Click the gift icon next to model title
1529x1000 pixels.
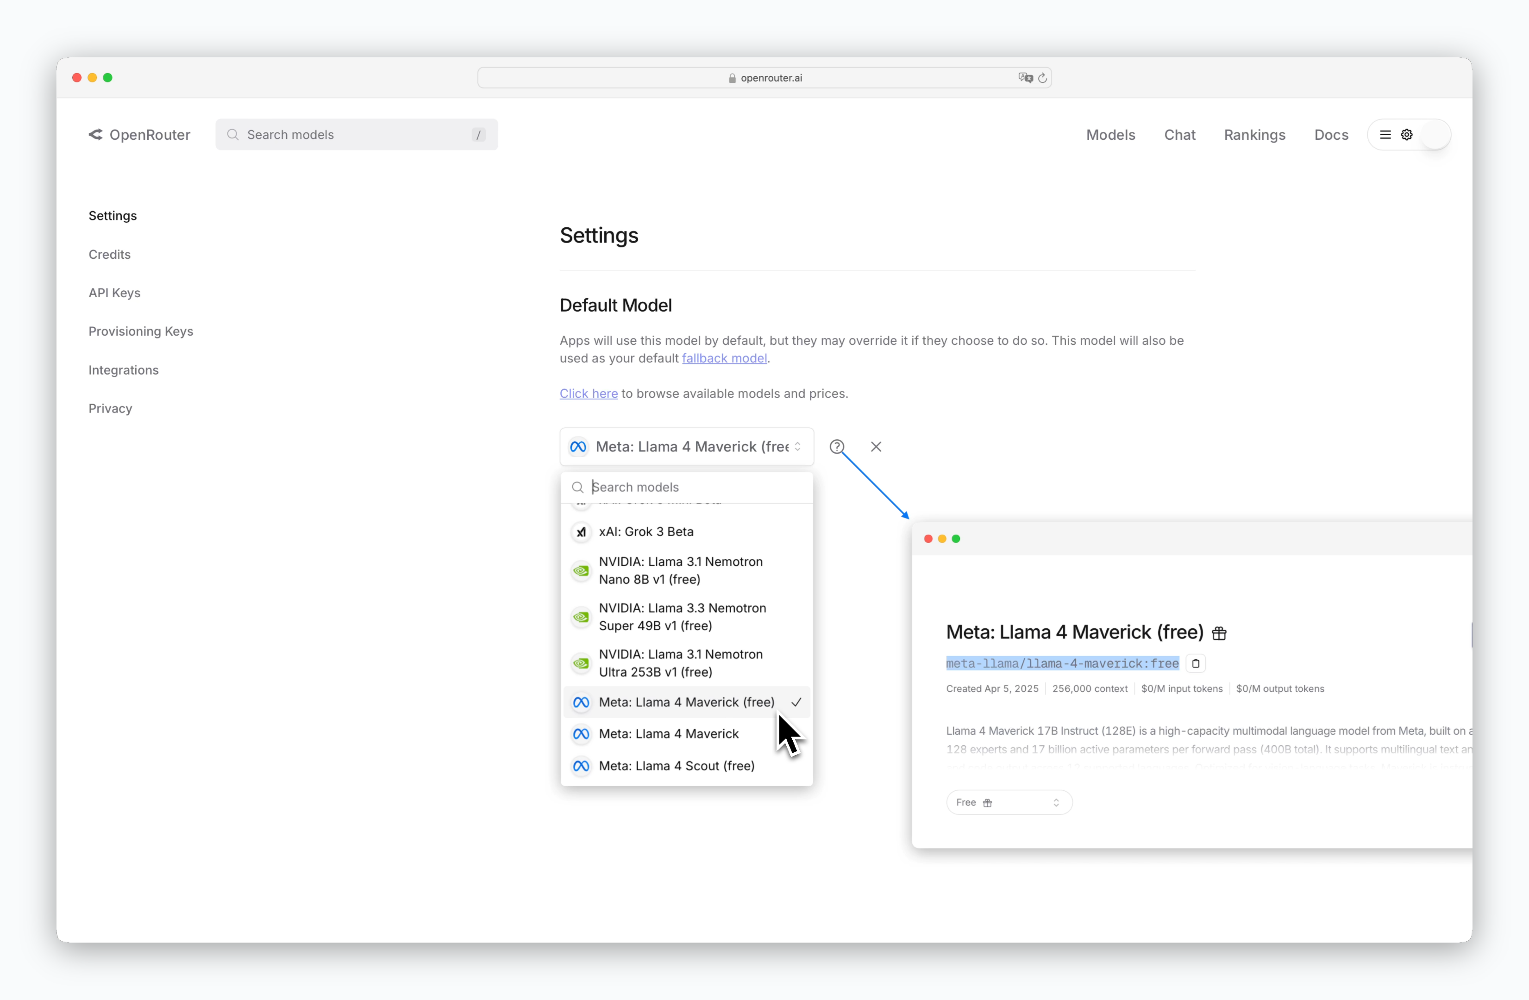pyautogui.click(x=1219, y=633)
